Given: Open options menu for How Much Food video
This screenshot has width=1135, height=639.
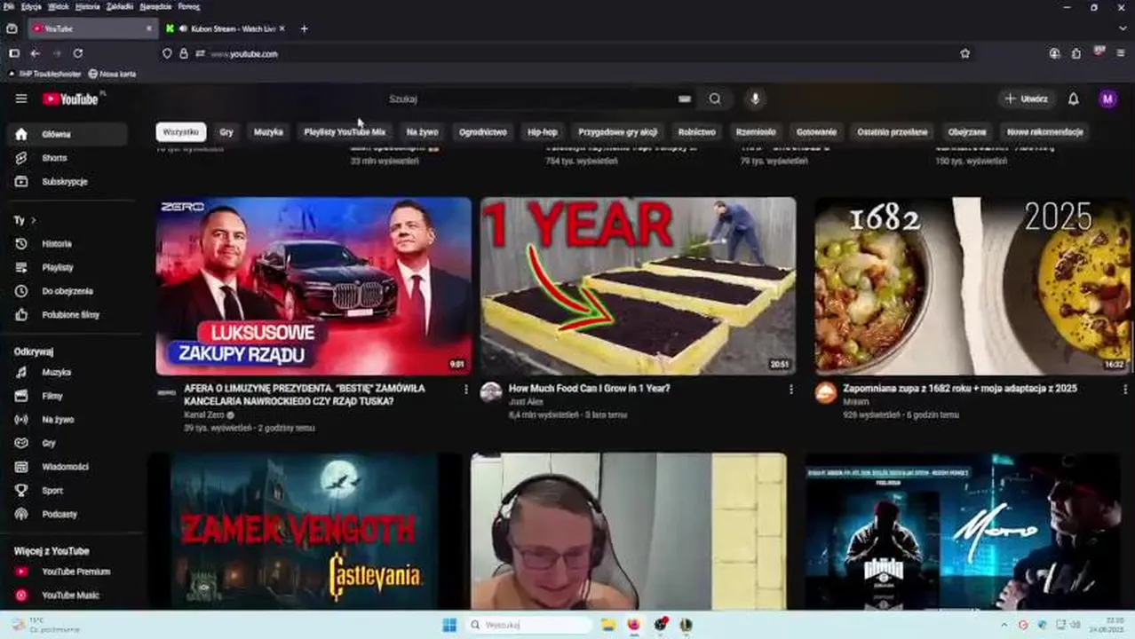Looking at the screenshot, I should click(x=791, y=389).
